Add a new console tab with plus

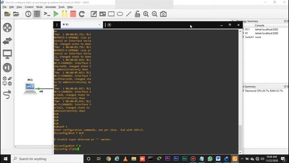(x=109, y=25)
